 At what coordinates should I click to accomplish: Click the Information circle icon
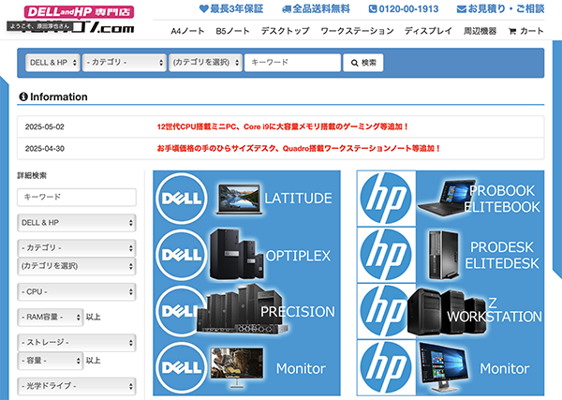tap(23, 96)
